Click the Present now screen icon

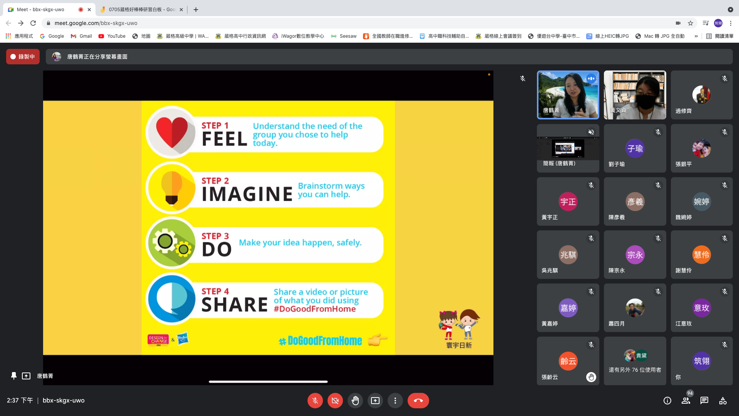(375, 401)
